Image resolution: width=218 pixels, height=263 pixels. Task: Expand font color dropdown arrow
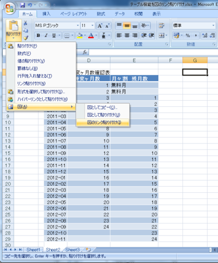(96, 36)
